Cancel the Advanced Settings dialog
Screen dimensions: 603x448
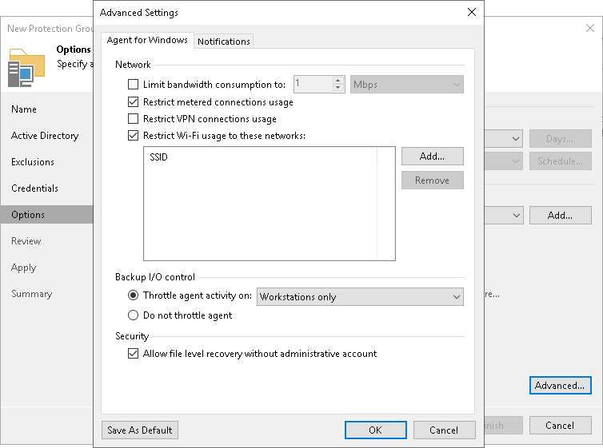(444, 430)
